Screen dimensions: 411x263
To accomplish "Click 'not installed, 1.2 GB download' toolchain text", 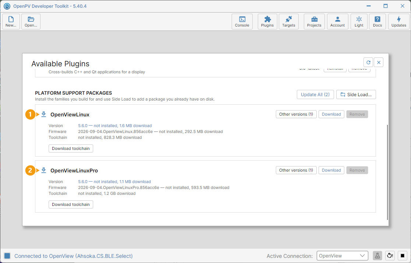I will click(x=107, y=193).
